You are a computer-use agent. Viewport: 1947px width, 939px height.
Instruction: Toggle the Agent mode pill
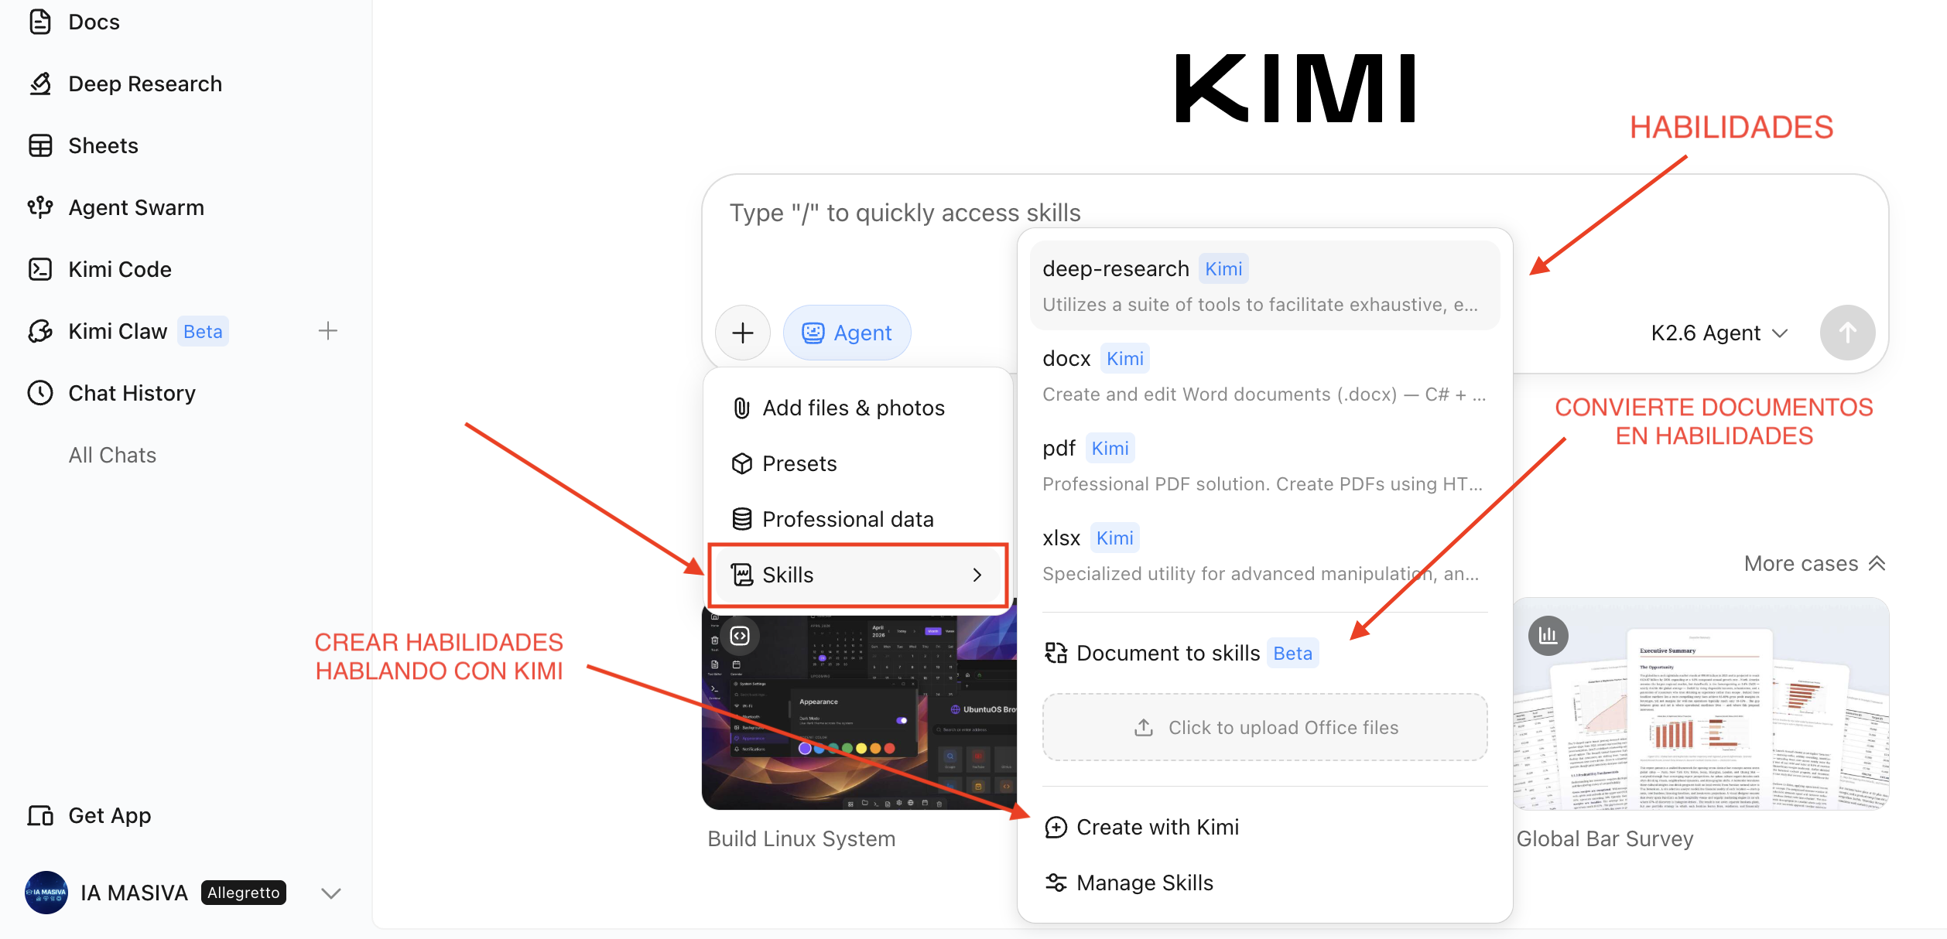tap(847, 333)
